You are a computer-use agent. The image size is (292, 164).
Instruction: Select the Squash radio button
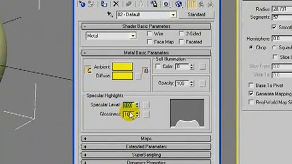(274, 47)
